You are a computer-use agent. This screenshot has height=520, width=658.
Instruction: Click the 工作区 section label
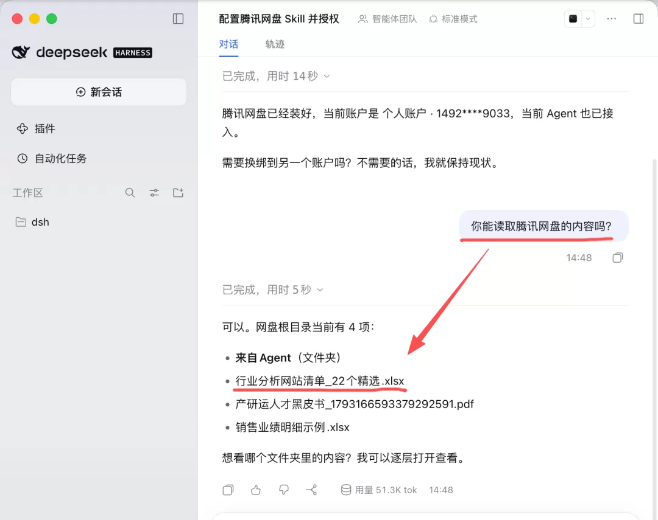click(27, 193)
